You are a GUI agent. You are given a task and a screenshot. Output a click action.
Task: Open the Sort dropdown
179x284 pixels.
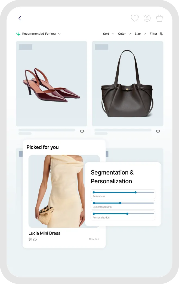109,34
